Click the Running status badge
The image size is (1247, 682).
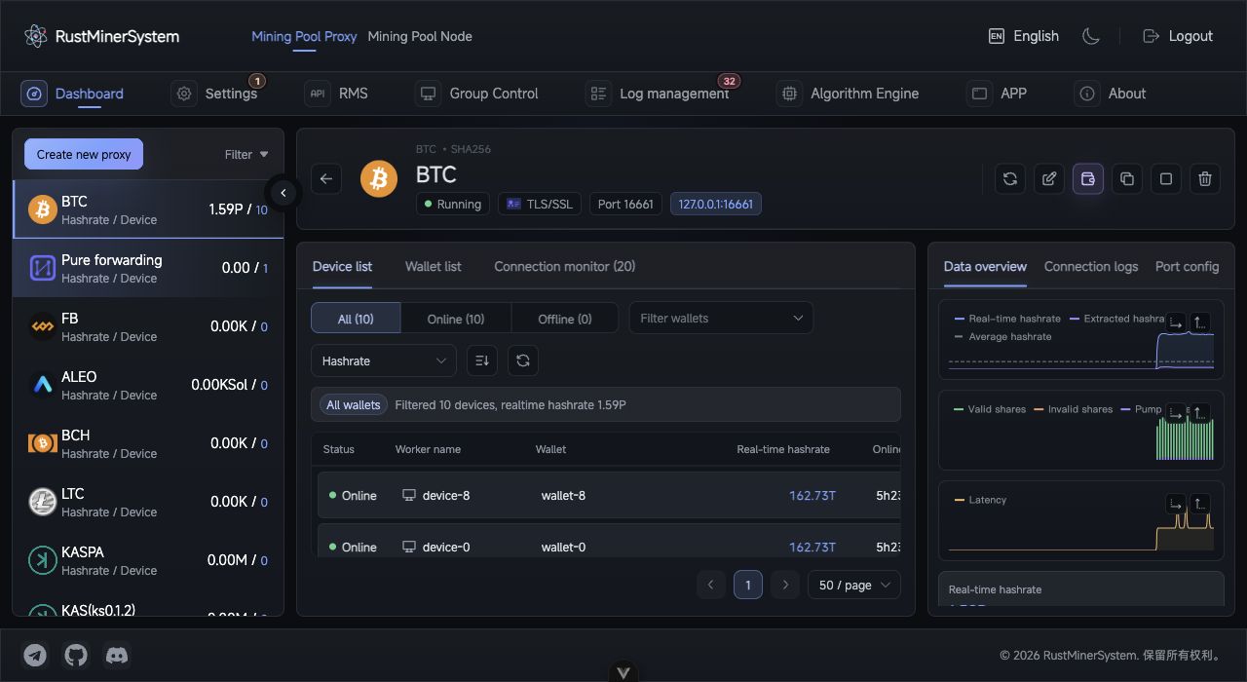(453, 204)
